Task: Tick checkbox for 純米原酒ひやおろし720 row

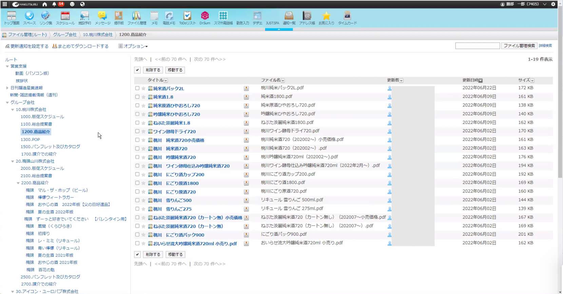Action: (137, 105)
